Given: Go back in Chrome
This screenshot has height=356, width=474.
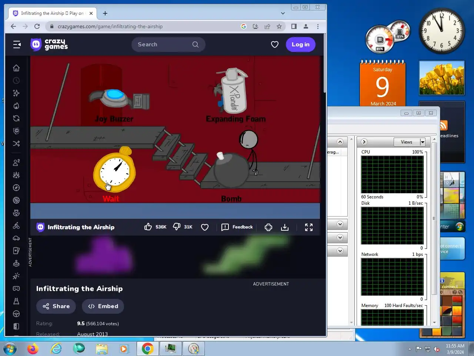Looking at the screenshot, I should tap(13, 26).
